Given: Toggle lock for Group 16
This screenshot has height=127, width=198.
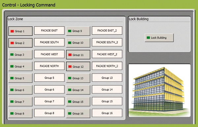Looking at the screenshot, I should pos(78,114).
